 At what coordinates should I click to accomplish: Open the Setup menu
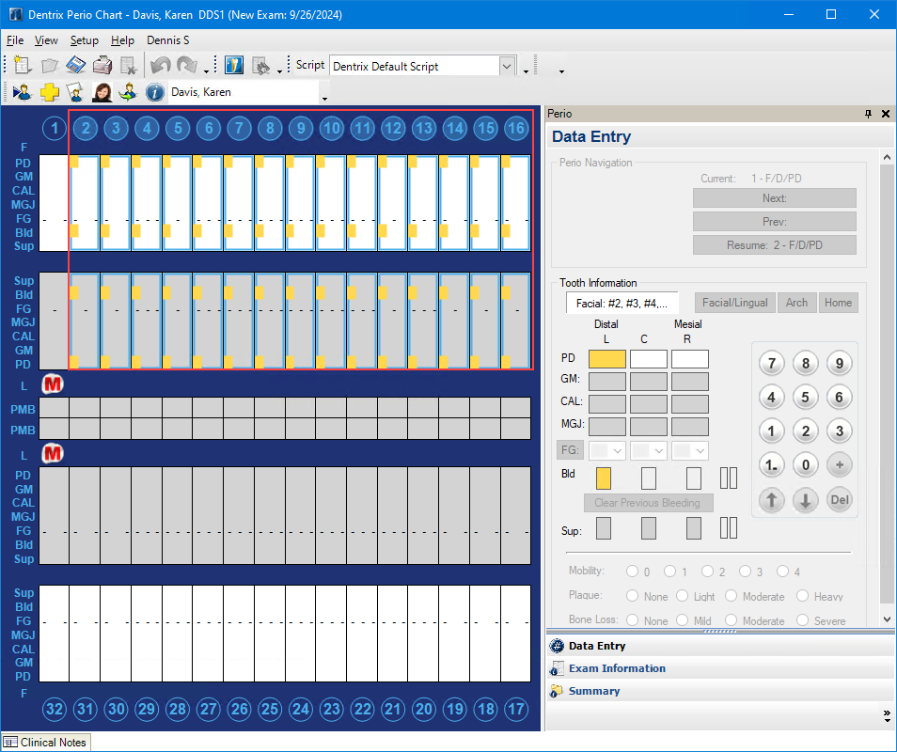(x=84, y=40)
